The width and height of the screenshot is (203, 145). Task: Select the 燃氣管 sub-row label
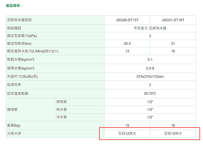61,102
